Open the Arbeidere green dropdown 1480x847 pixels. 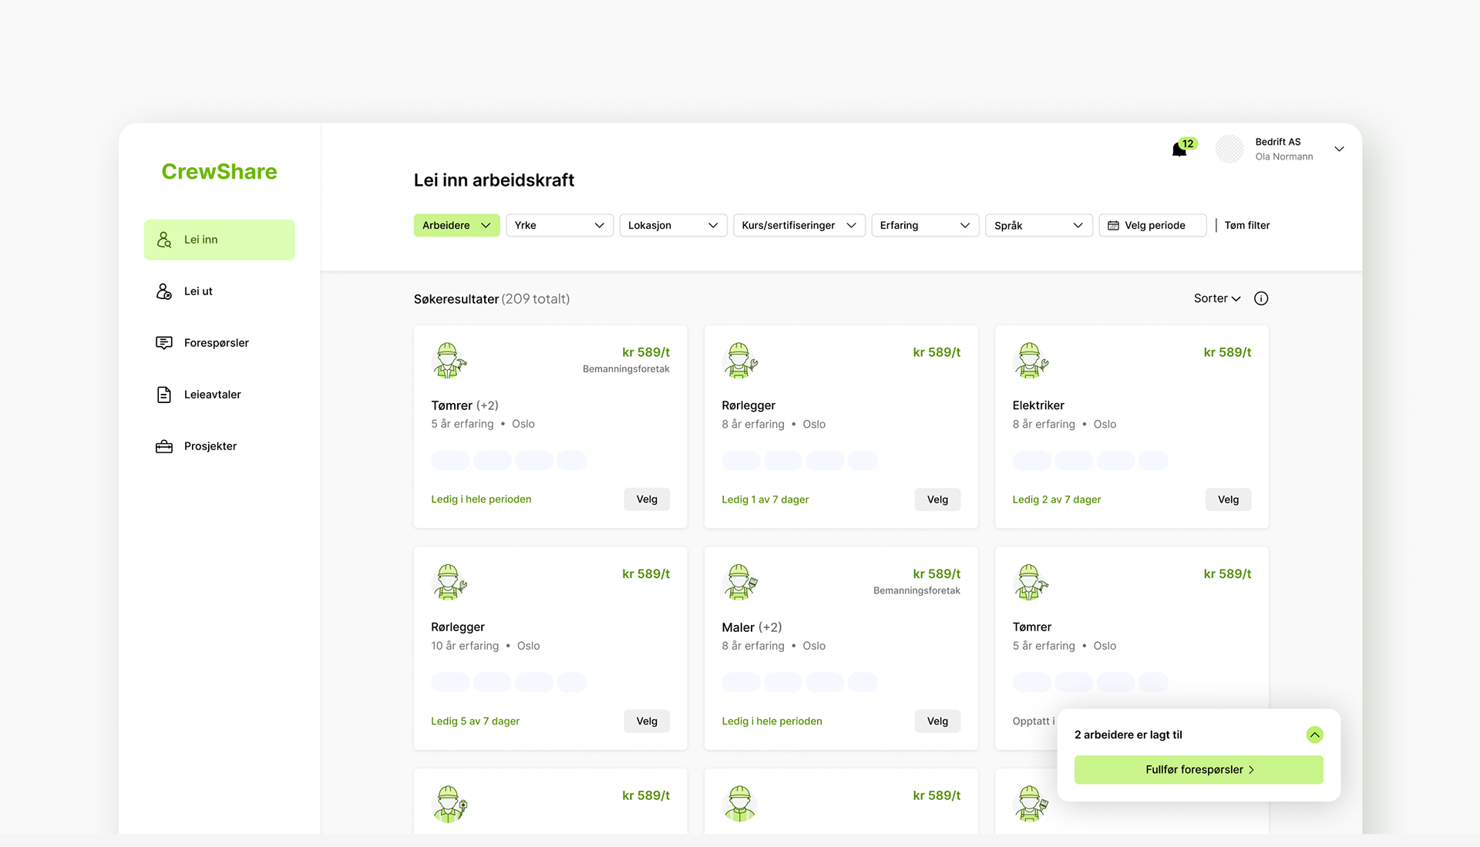pos(456,226)
